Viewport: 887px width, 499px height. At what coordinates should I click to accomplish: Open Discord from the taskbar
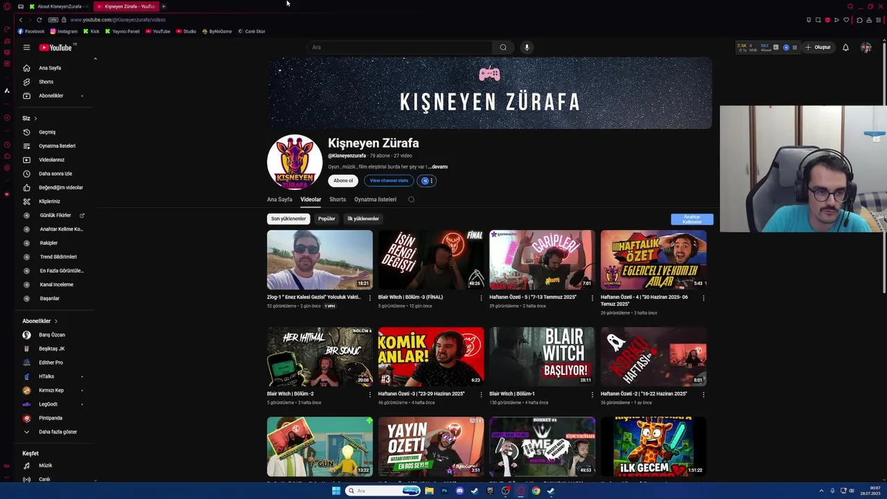[459, 491]
